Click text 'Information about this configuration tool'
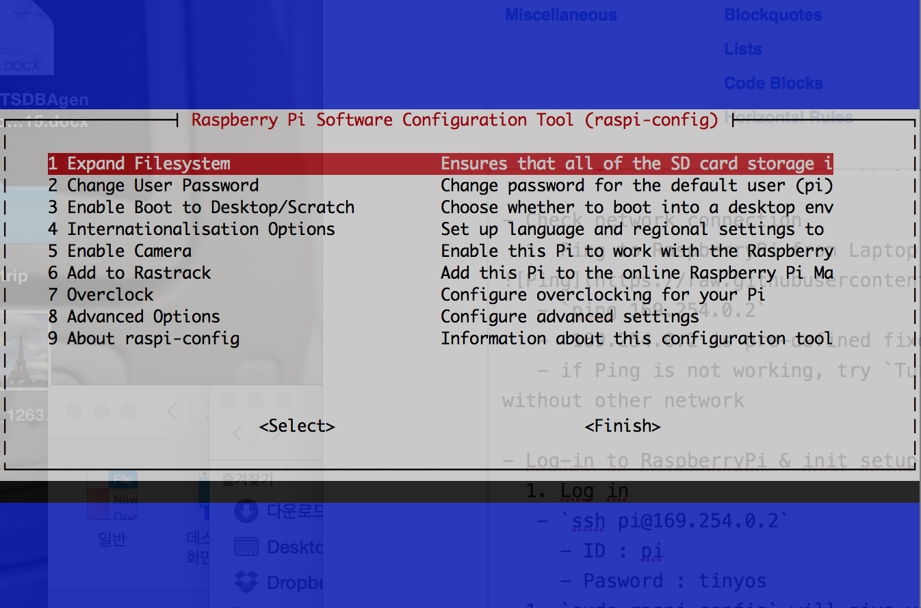The height and width of the screenshot is (608, 921). pos(637,339)
